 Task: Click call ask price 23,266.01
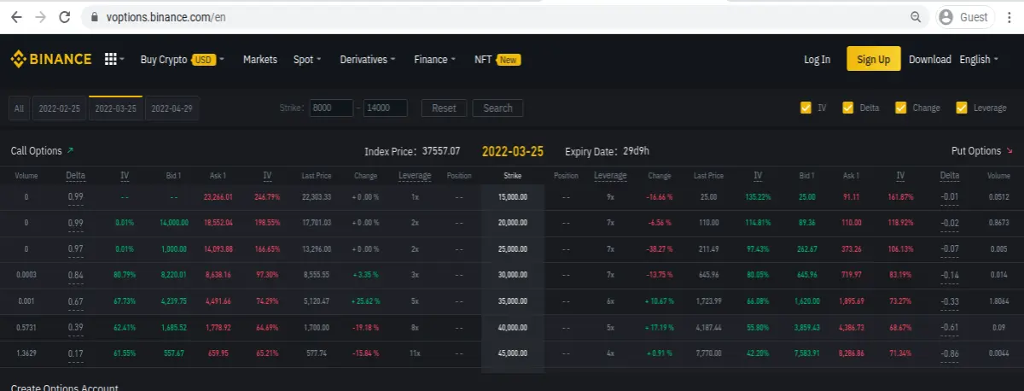pos(218,196)
